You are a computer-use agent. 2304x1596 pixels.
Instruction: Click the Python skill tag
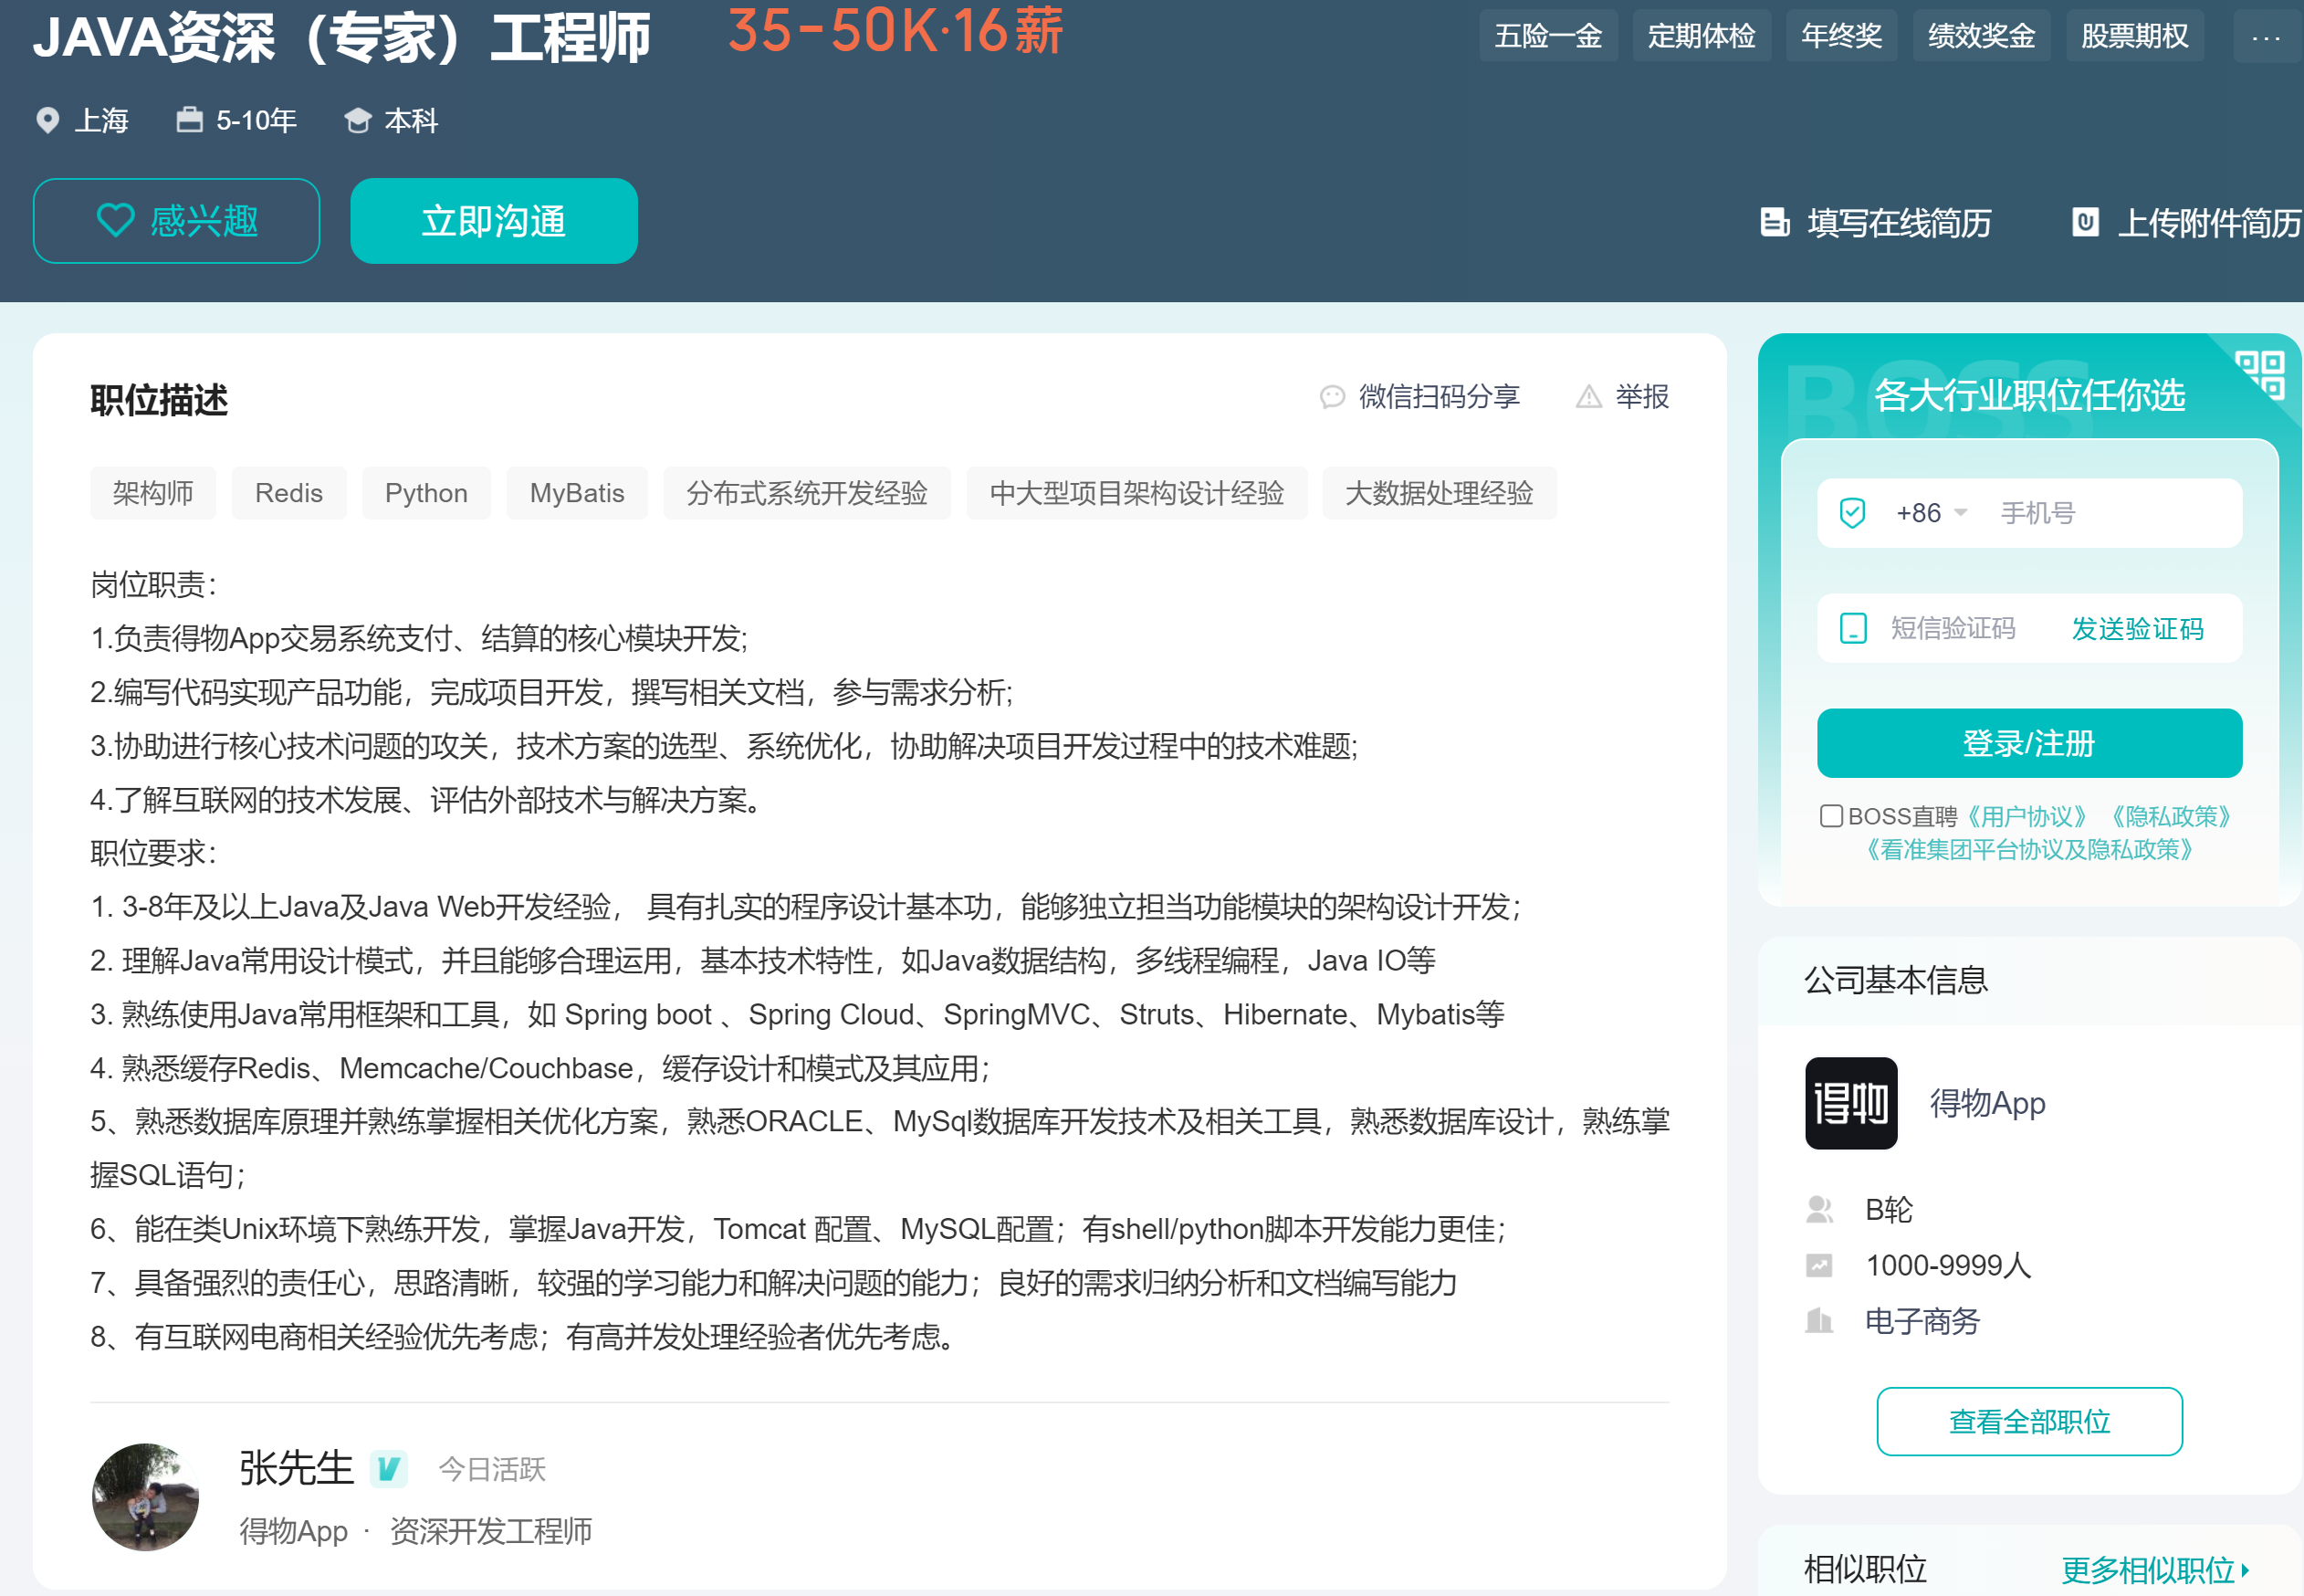[x=425, y=493]
